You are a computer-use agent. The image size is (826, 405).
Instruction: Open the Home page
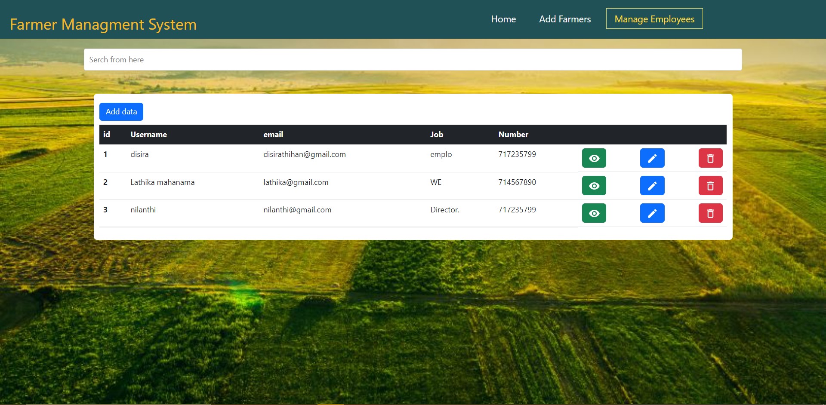pos(503,19)
